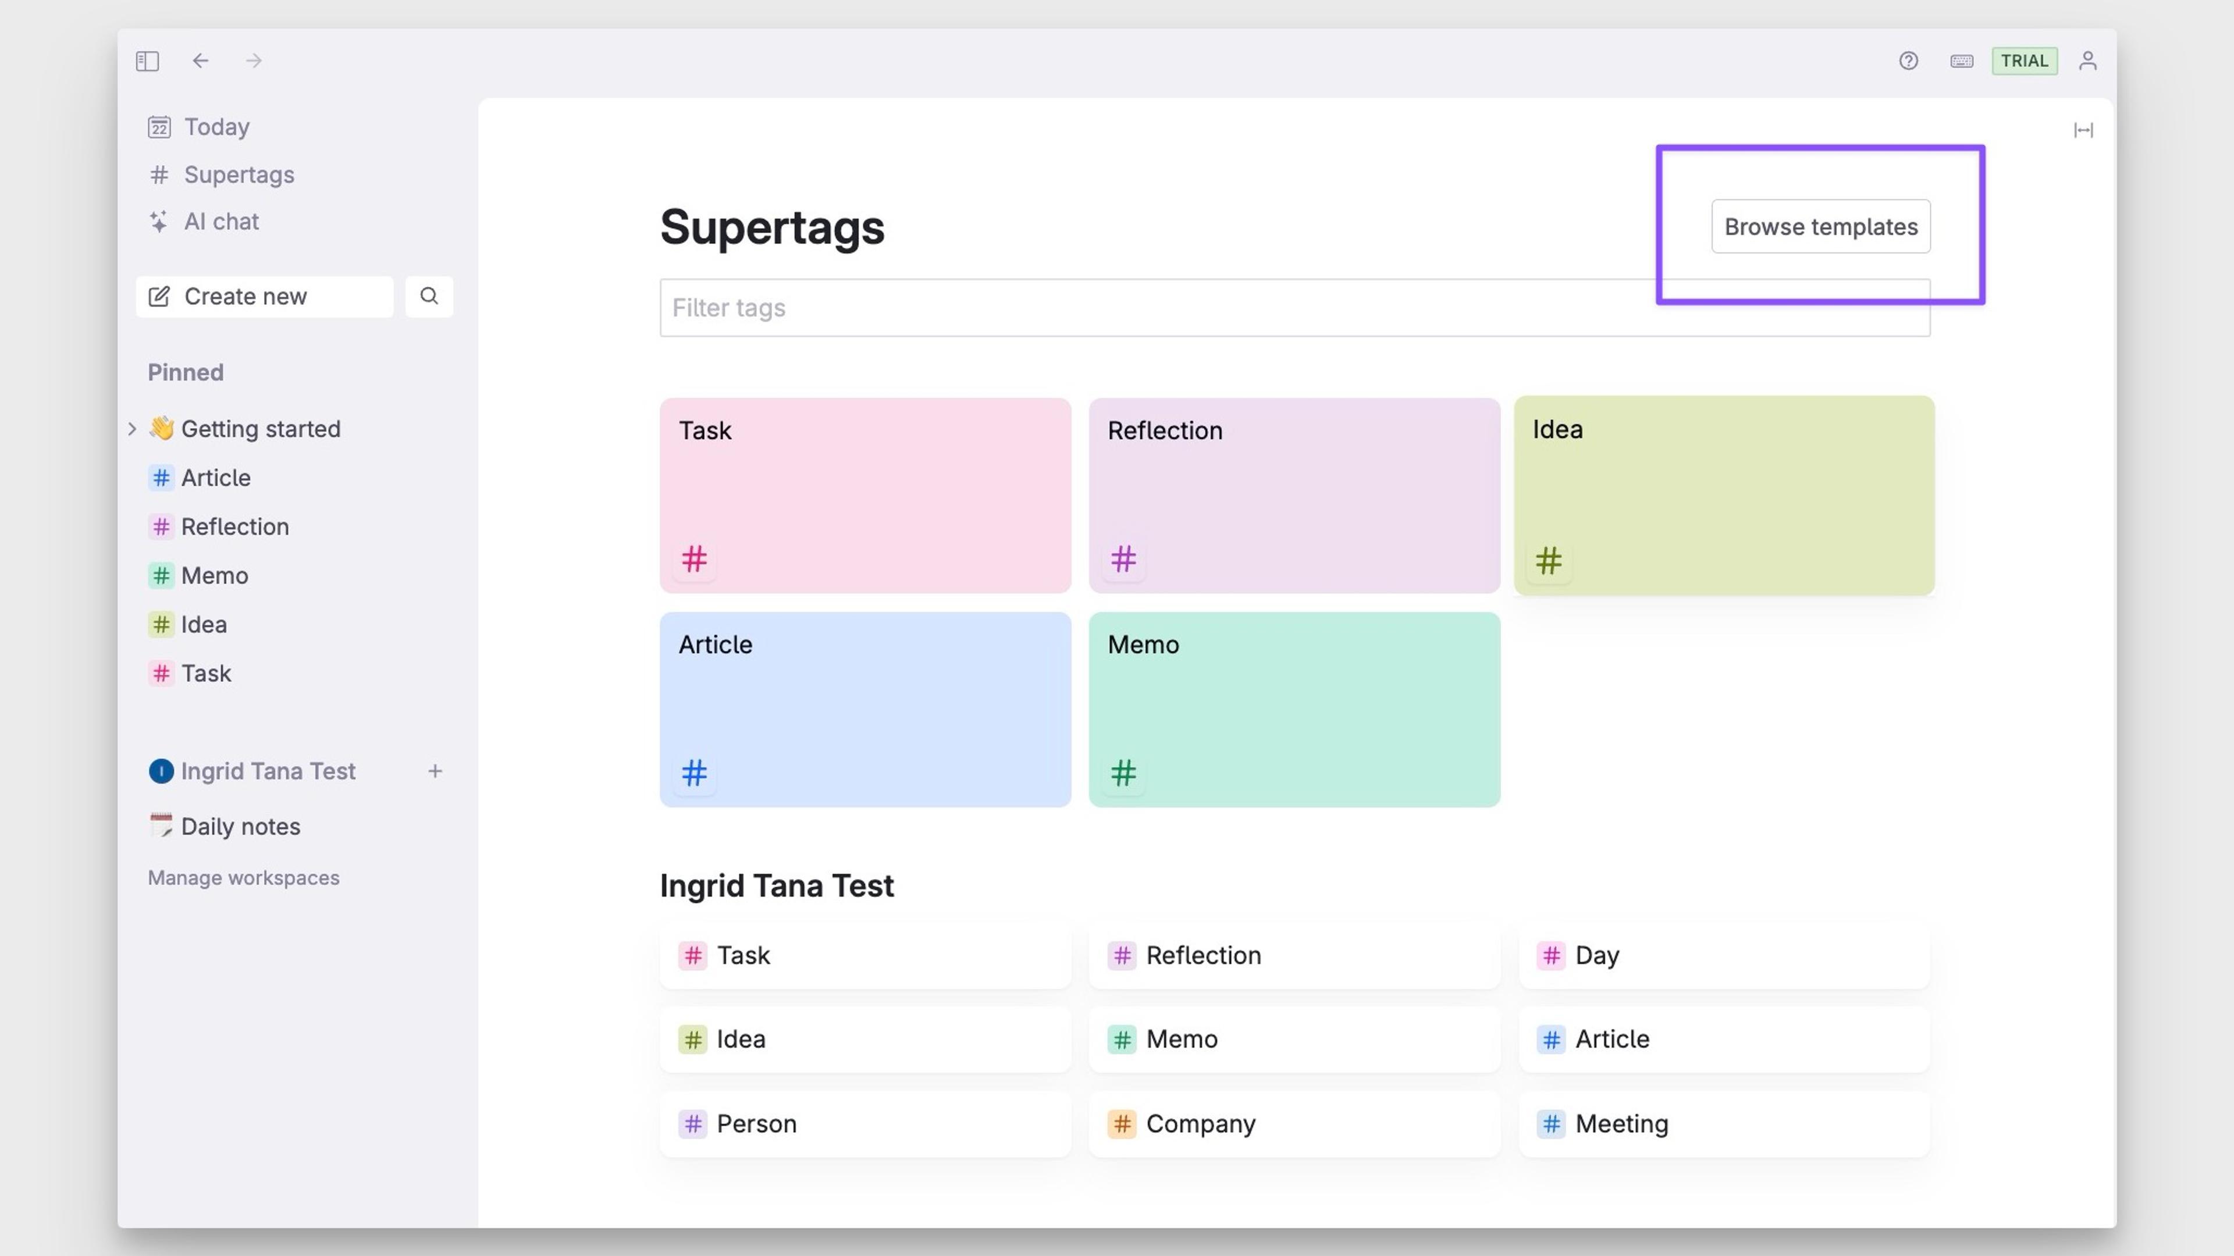The width and height of the screenshot is (2234, 1256).
Task: Go back with the left arrow
Action: [200, 61]
